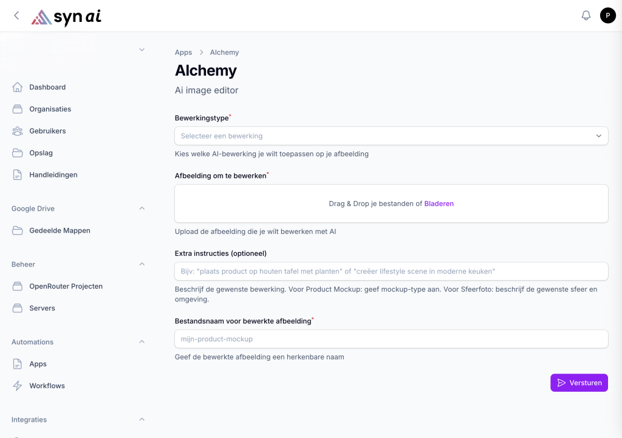Go to Organisaties in sidebar
Screen dimensions: 622x438
click(x=50, y=109)
